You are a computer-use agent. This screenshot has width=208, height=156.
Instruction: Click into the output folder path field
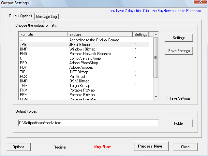click(x=88, y=123)
